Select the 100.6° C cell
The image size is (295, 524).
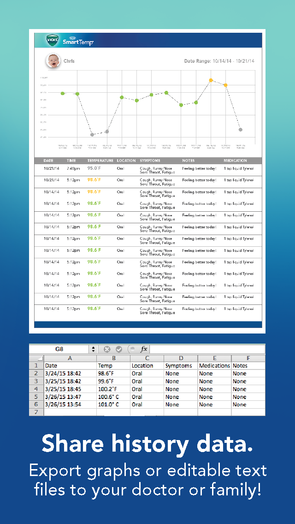pos(113,397)
